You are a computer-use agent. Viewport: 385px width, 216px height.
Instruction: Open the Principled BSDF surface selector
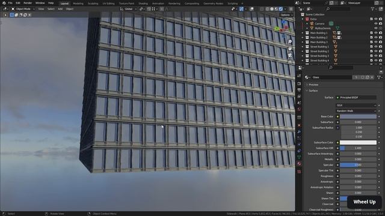coord(356,97)
